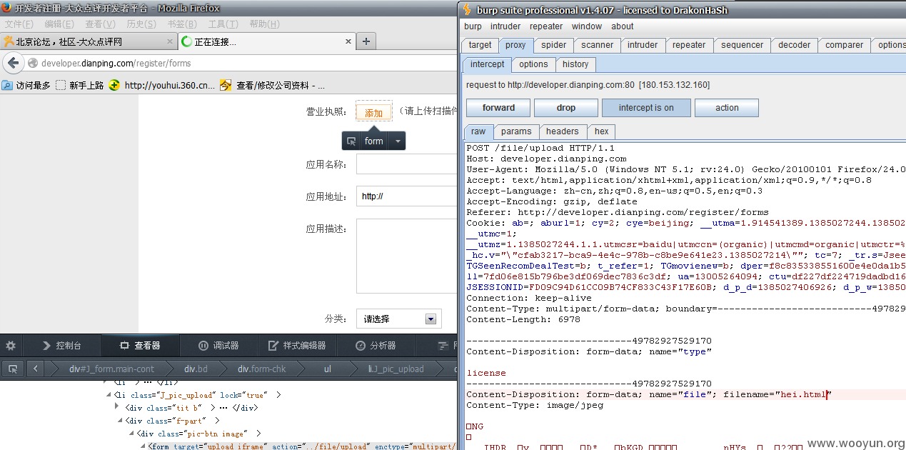Click the breadcrumb scroll-left arrow
906x450 pixels.
pyautogui.click(x=36, y=369)
